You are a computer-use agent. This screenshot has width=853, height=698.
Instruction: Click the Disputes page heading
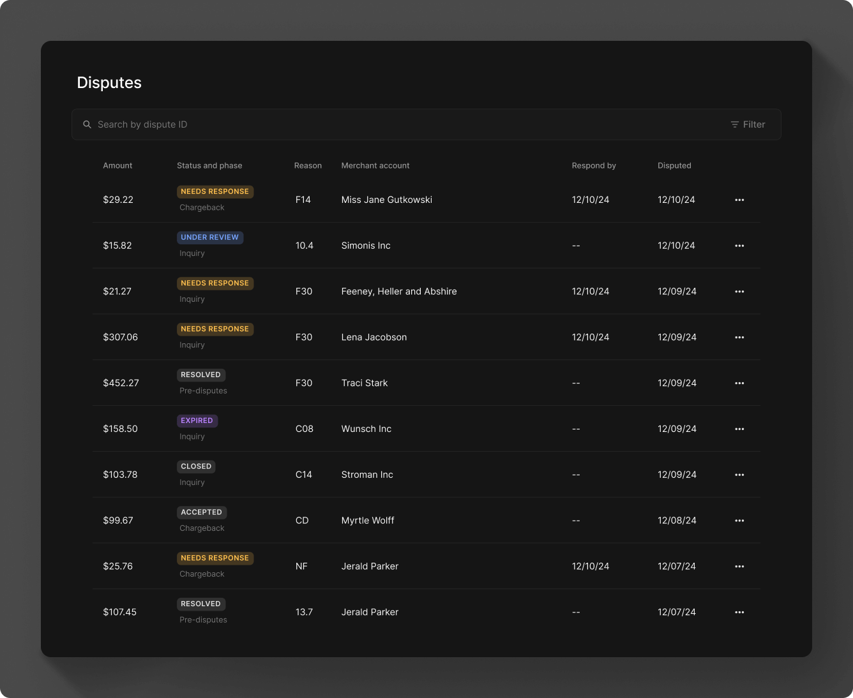(x=109, y=83)
